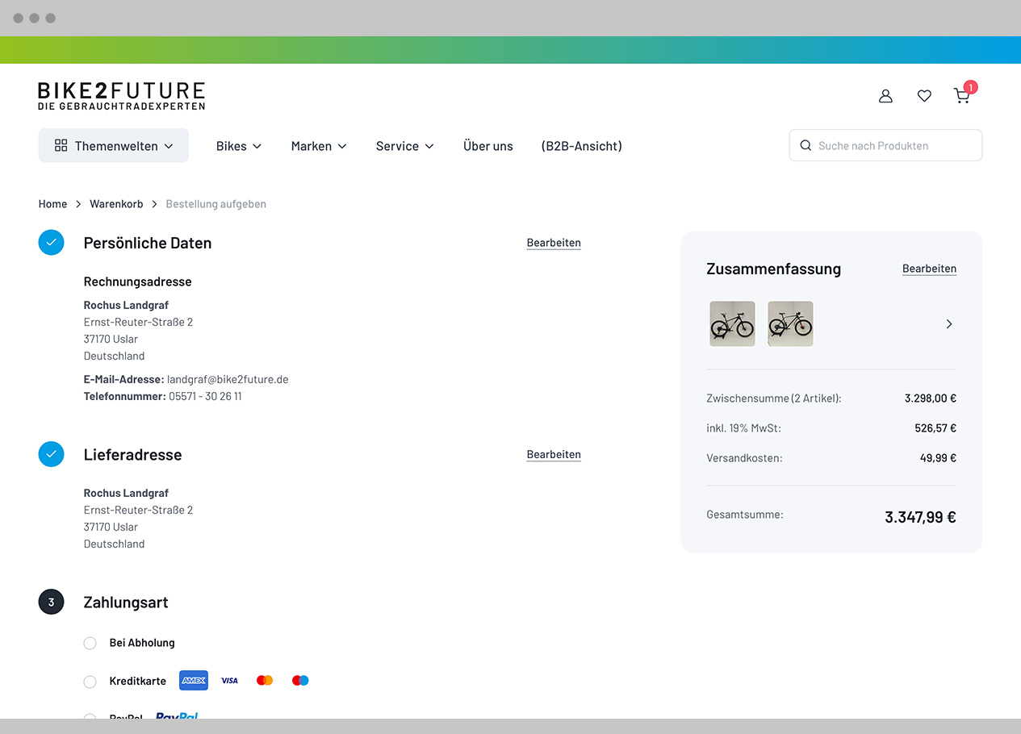The image size is (1021, 734).
Task: Click the BIKE2FUTURE logo
Action: 121,95
